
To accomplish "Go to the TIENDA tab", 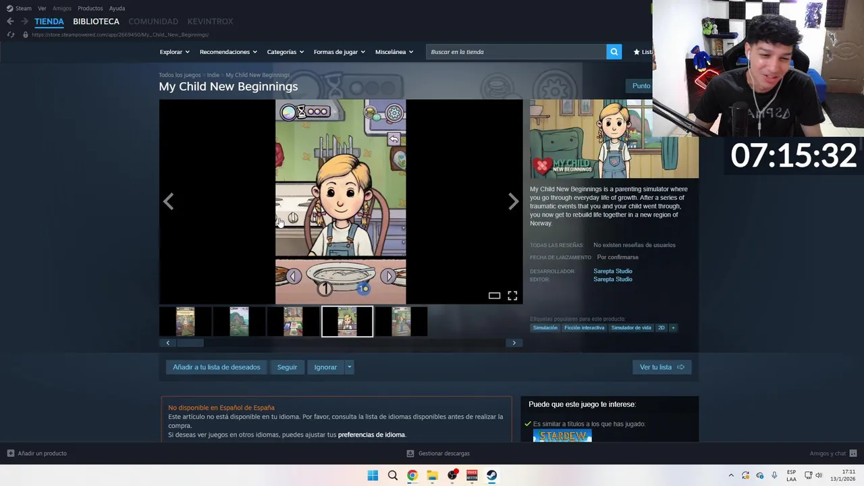I will [x=49, y=22].
